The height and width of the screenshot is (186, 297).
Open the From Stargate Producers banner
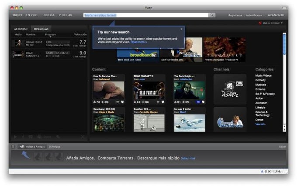pyautogui.click(x=224, y=50)
